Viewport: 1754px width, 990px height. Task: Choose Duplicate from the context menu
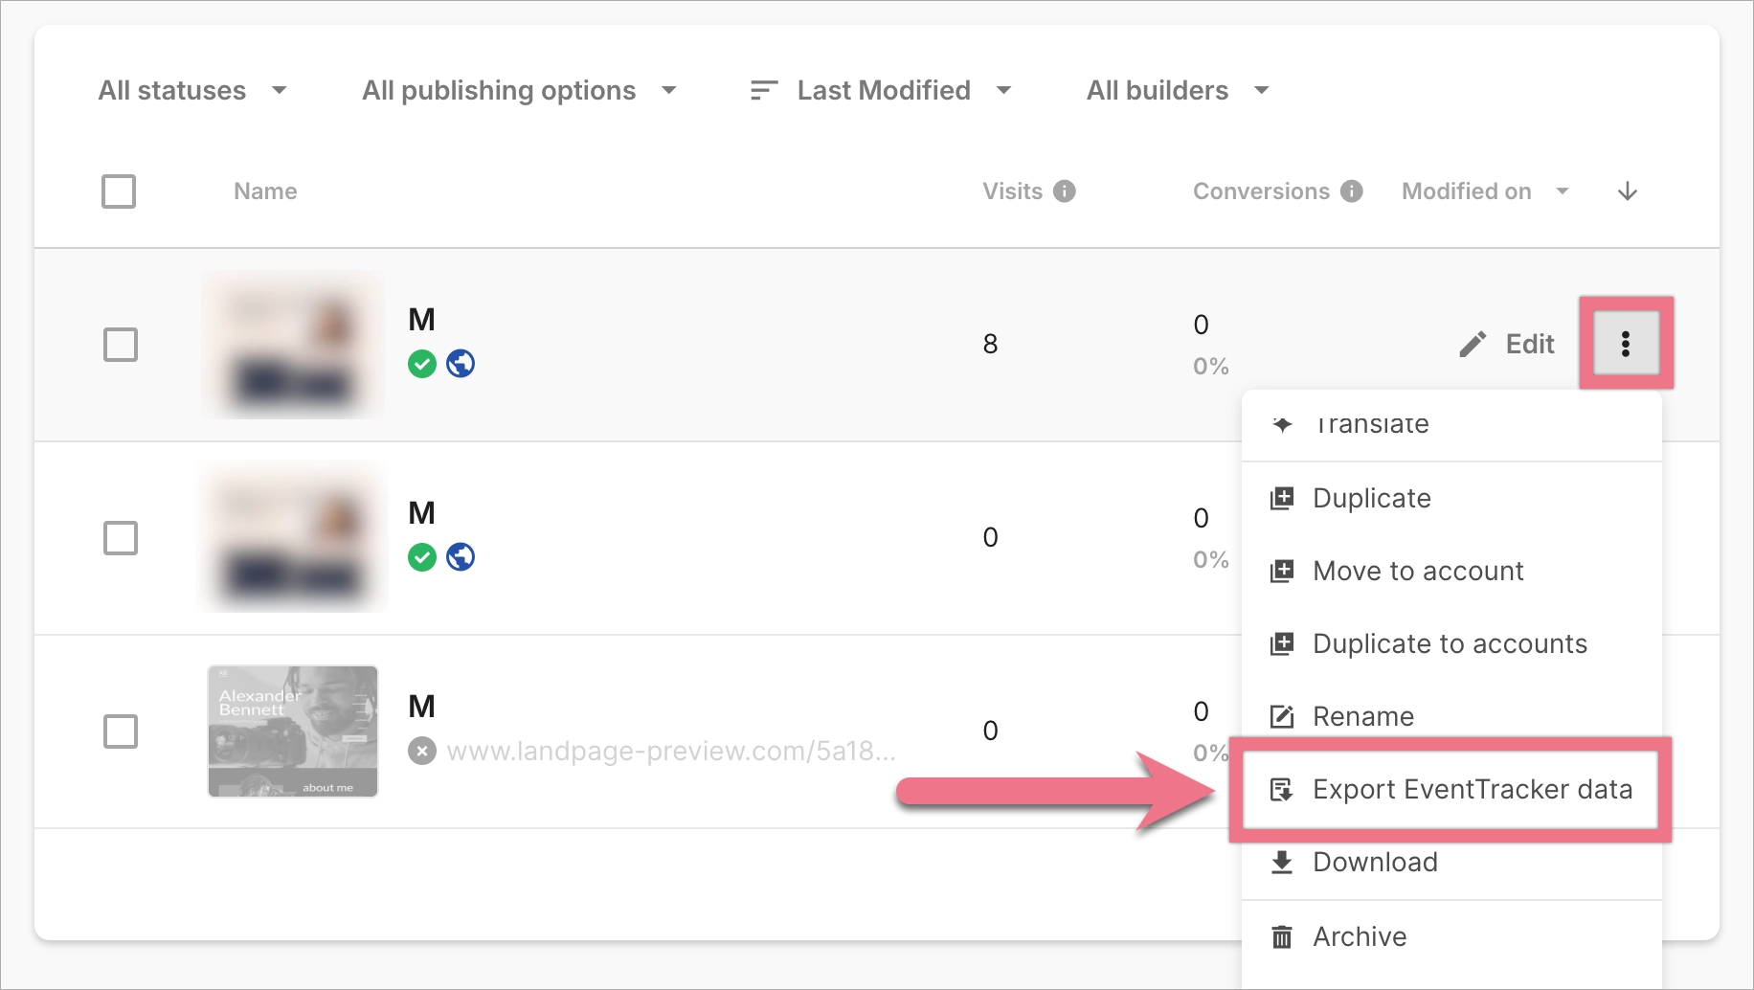pyautogui.click(x=1451, y=499)
